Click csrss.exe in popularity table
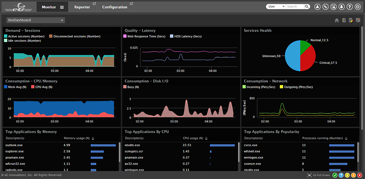The image size is (365, 179). (x=251, y=145)
